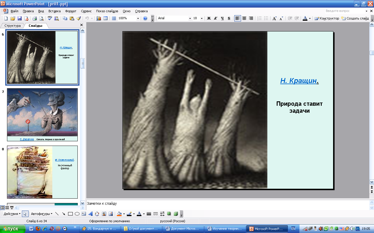Decrease font size with small A
This screenshot has width=374, height=233.
(x=281, y=18)
